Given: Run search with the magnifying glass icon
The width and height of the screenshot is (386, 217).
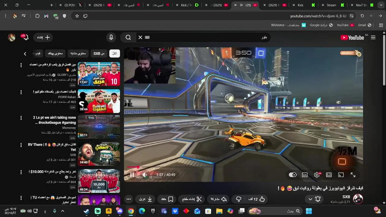Looking at the screenshot, I should pos(128,37).
